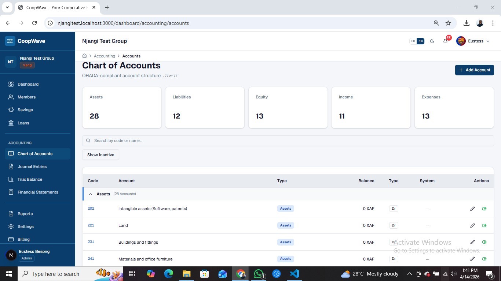Click the Show Inactive button
The image size is (501, 281).
click(100, 155)
